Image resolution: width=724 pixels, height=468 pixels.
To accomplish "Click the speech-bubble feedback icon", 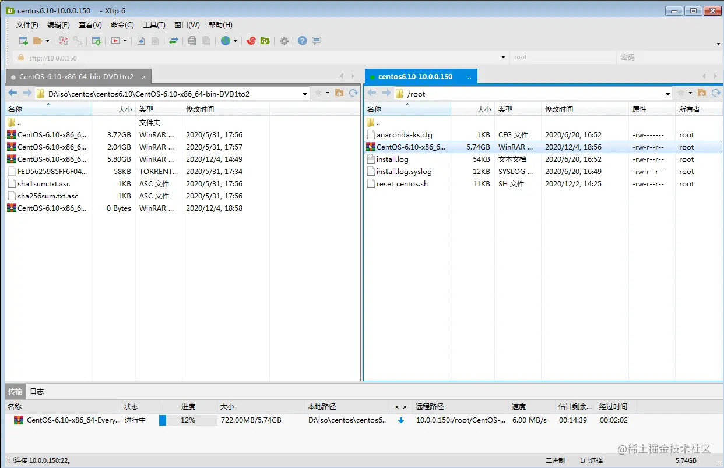I will pos(317,41).
